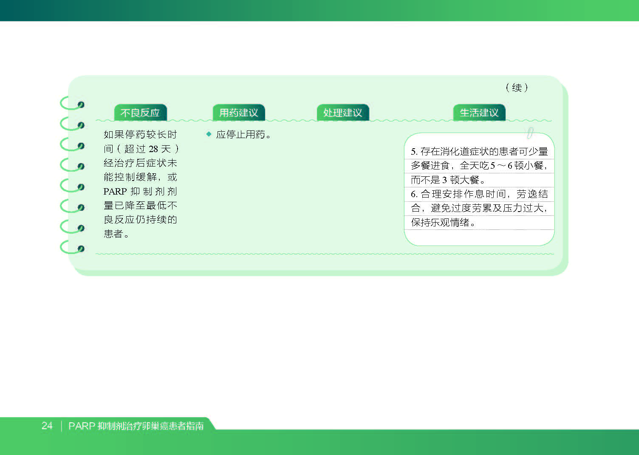Image resolution: width=639 pixels, height=455 pixels.
Task: Click the diamond bullet before 应停止用药
Action: point(209,134)
